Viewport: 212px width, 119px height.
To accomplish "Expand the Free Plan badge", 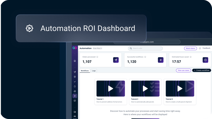I will (x=97, y=48).
